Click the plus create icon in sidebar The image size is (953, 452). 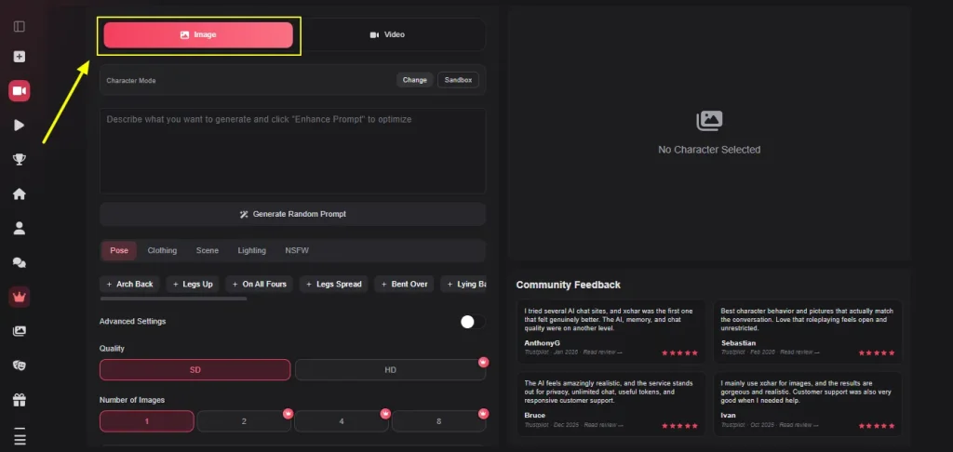tap(20, 57)
